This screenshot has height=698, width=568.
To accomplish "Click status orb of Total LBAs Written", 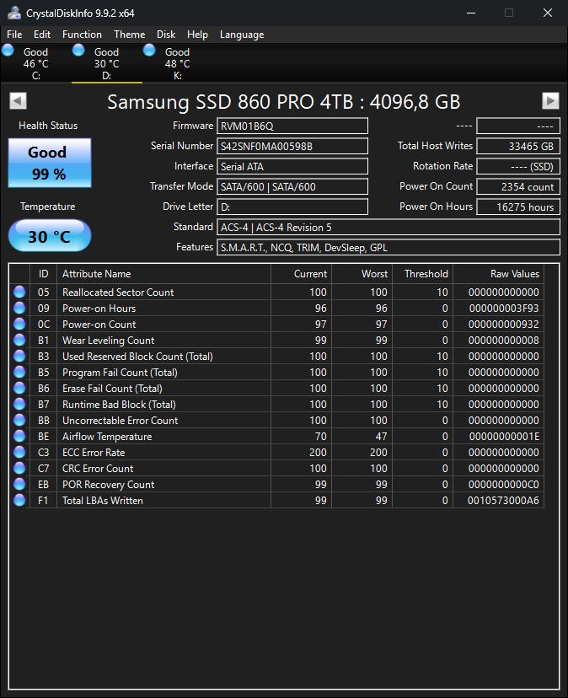I will (x=19, y=500).
